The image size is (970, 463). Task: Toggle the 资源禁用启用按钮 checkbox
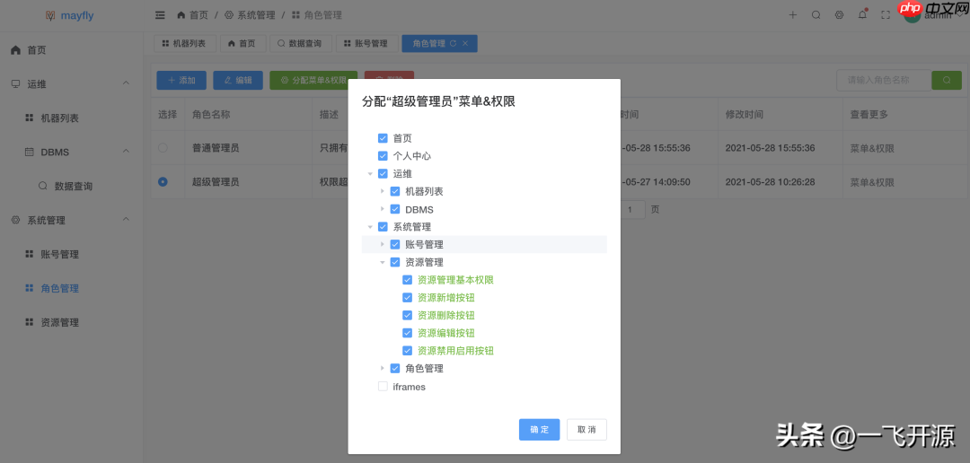tap(407, 351)
